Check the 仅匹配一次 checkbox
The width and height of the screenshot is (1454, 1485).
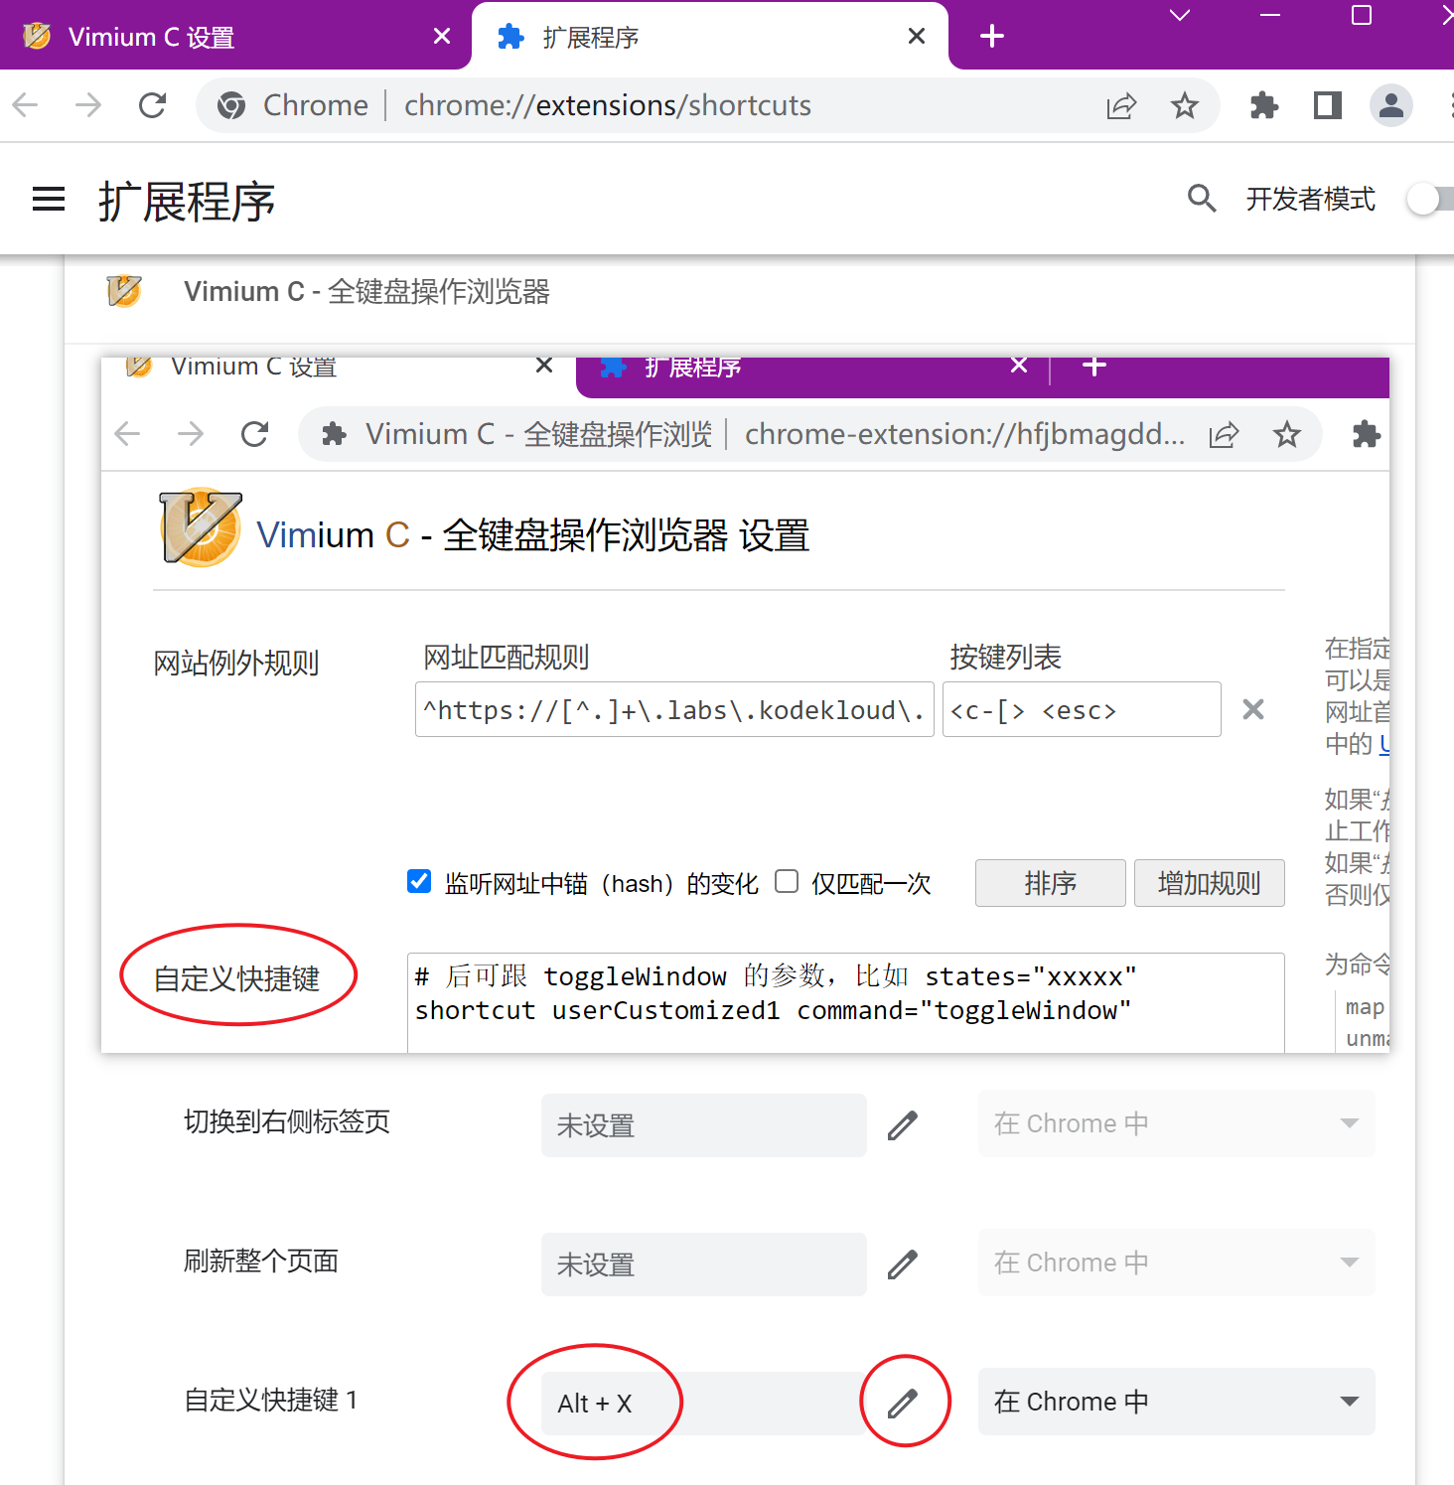(786, 881)
